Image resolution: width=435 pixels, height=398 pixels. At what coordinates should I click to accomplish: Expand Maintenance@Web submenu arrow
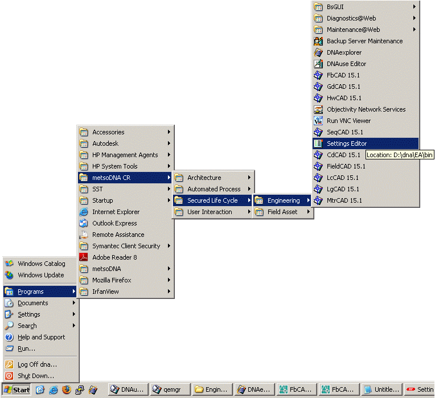click(x=414, y=30)
